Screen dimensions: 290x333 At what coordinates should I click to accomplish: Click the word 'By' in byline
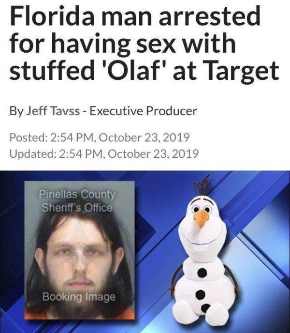[16, 111]
